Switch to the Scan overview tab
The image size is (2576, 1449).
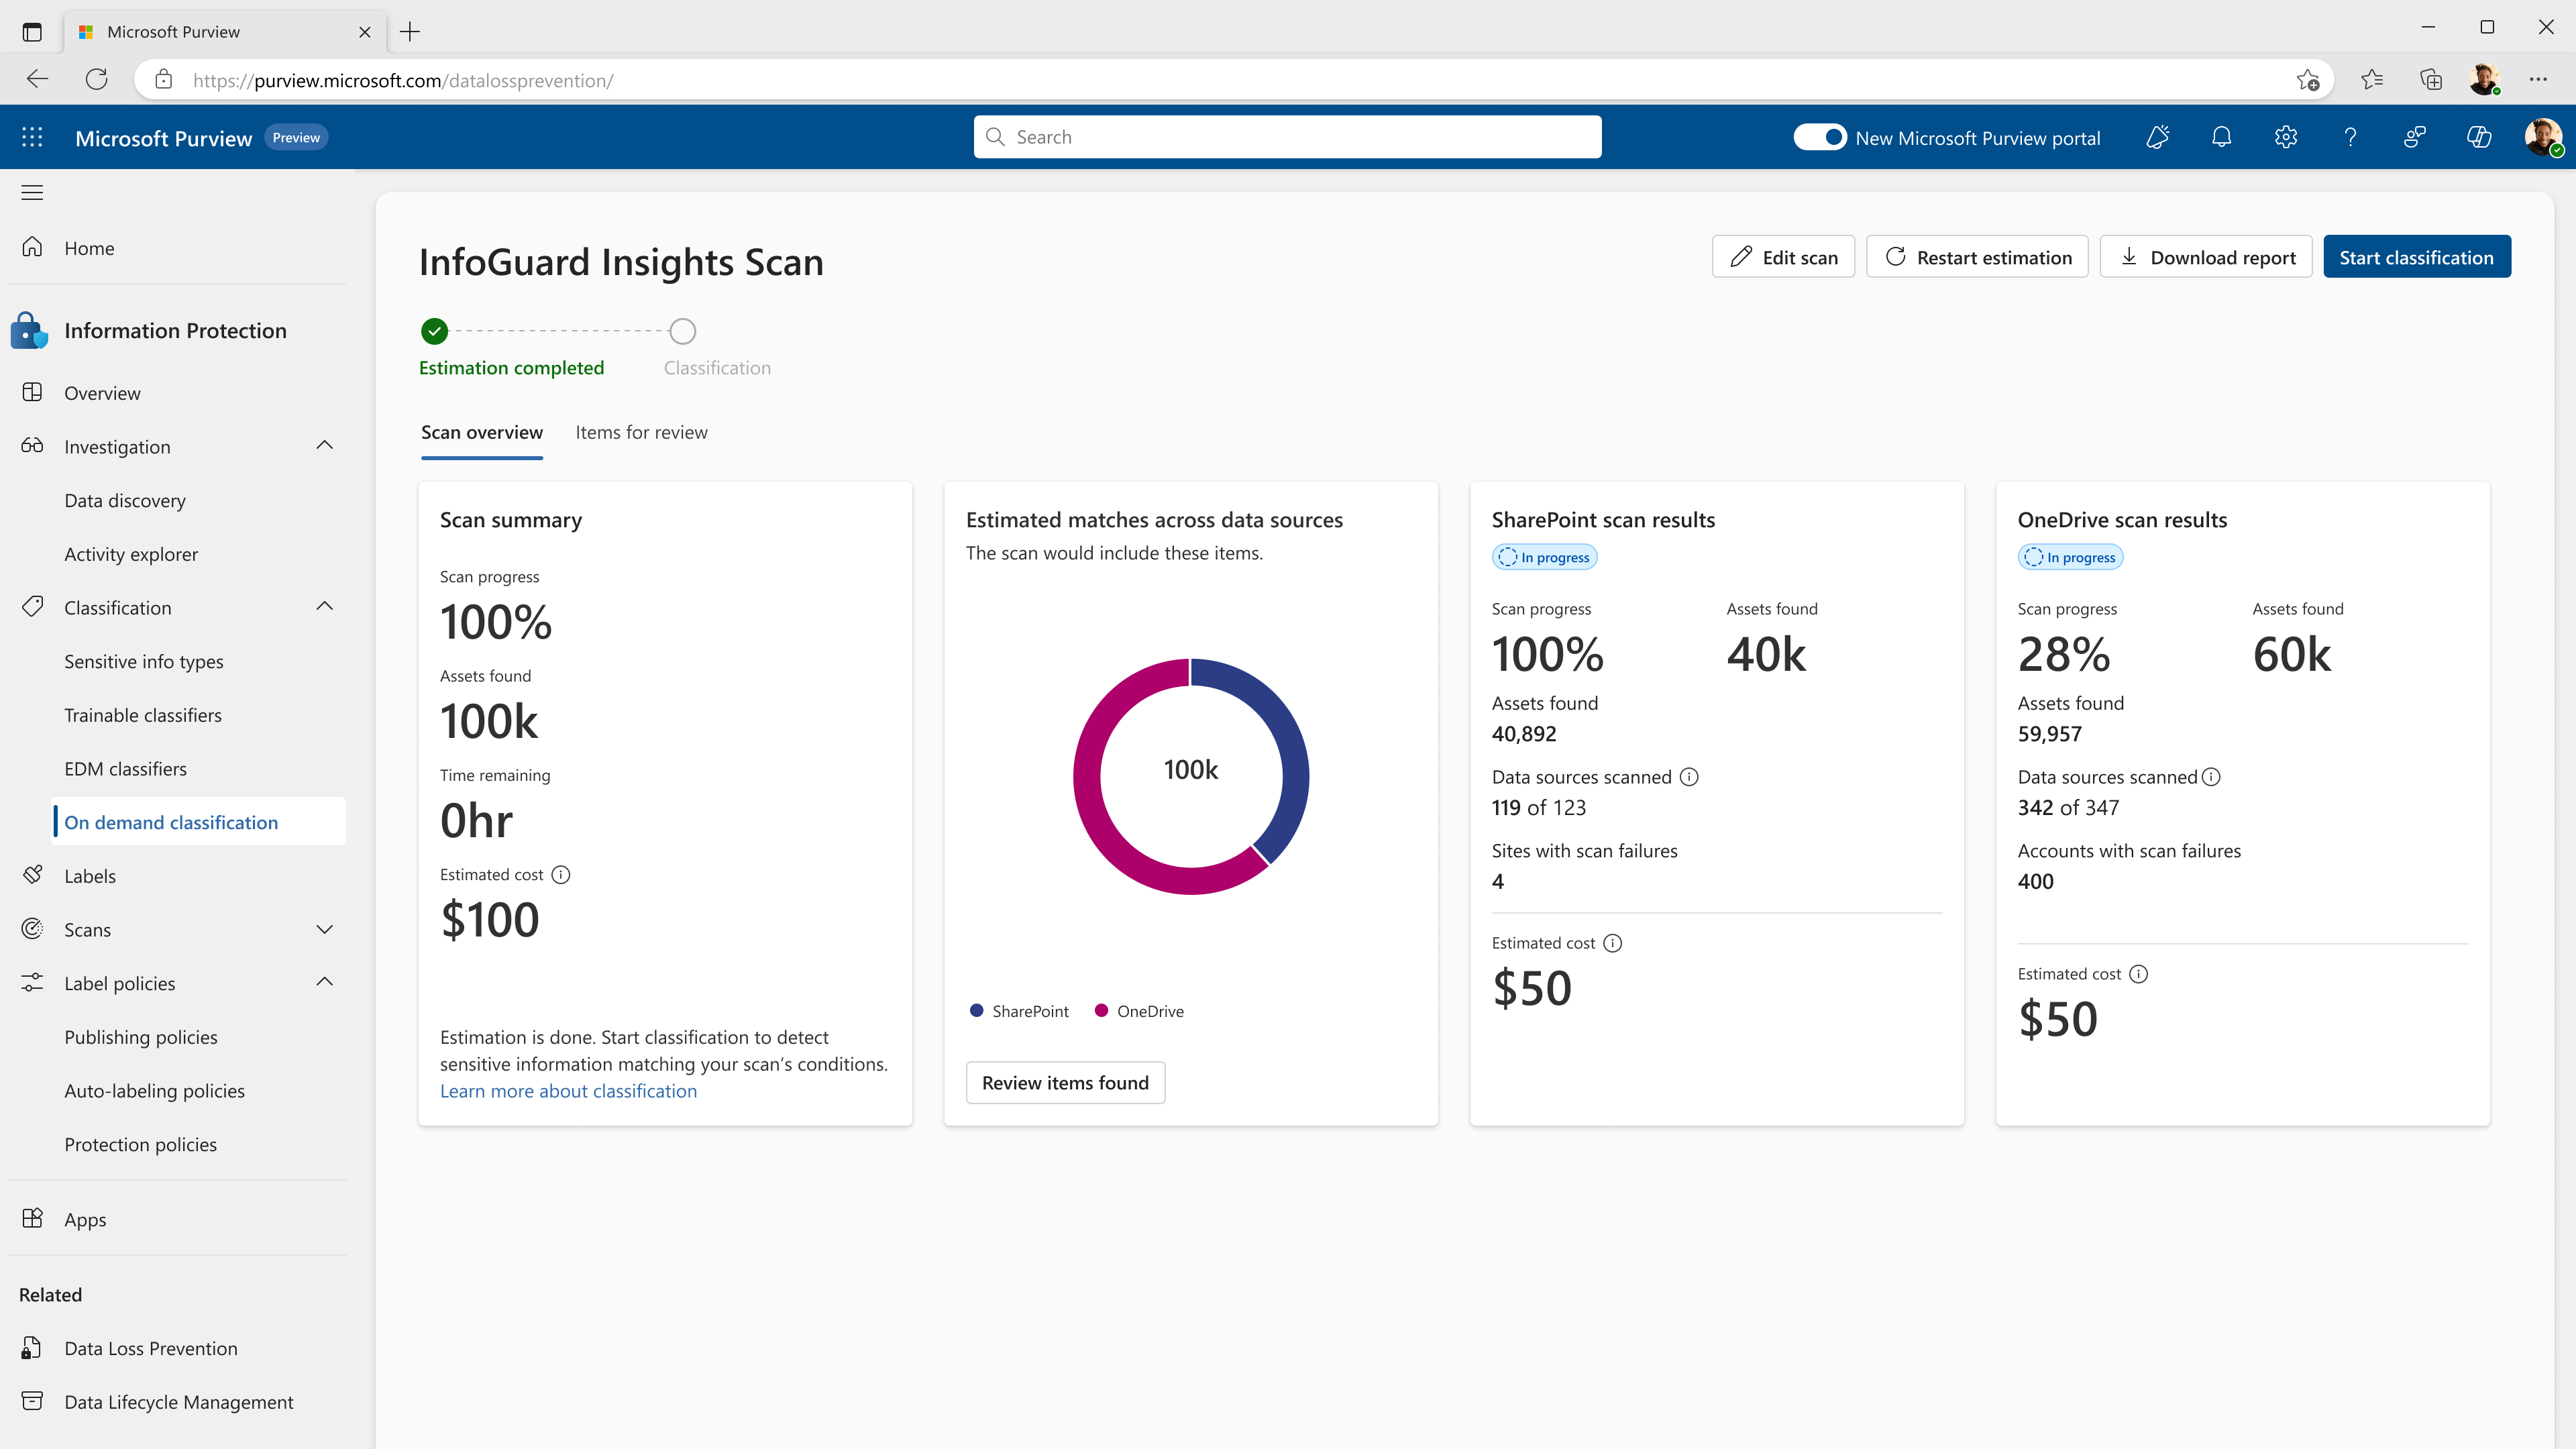(482, 432)
